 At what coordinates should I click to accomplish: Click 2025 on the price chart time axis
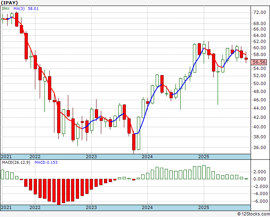[x=204, y=157]
